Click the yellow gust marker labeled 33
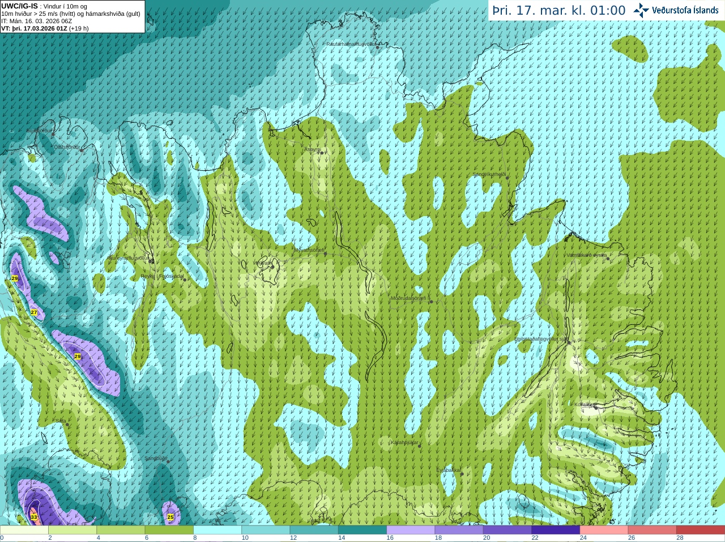 pyautogui.click(x=34, y=517)
